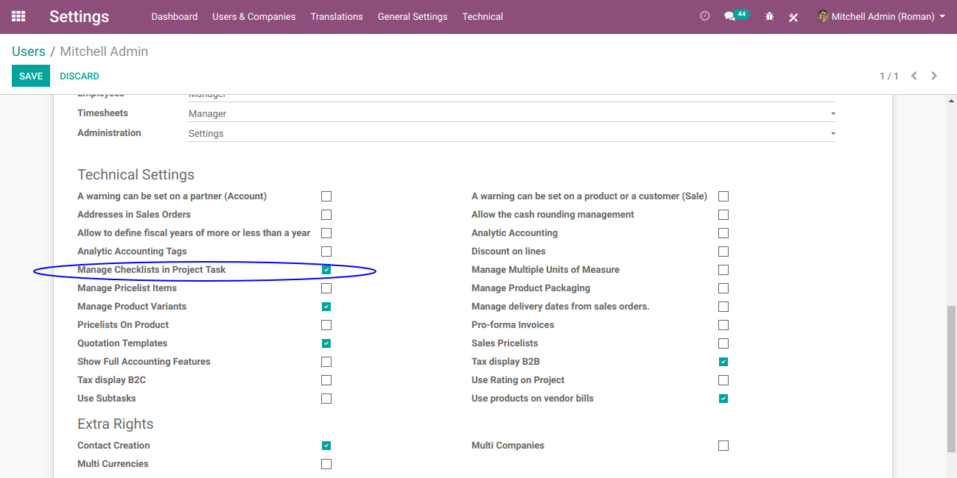This screenshot has height=478, width=957.
Task: Enable Manage Multiple Units of Measure
Action: coord(723,270)
